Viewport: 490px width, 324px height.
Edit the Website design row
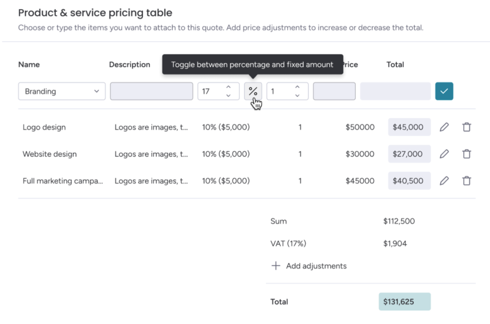point(444,154)
